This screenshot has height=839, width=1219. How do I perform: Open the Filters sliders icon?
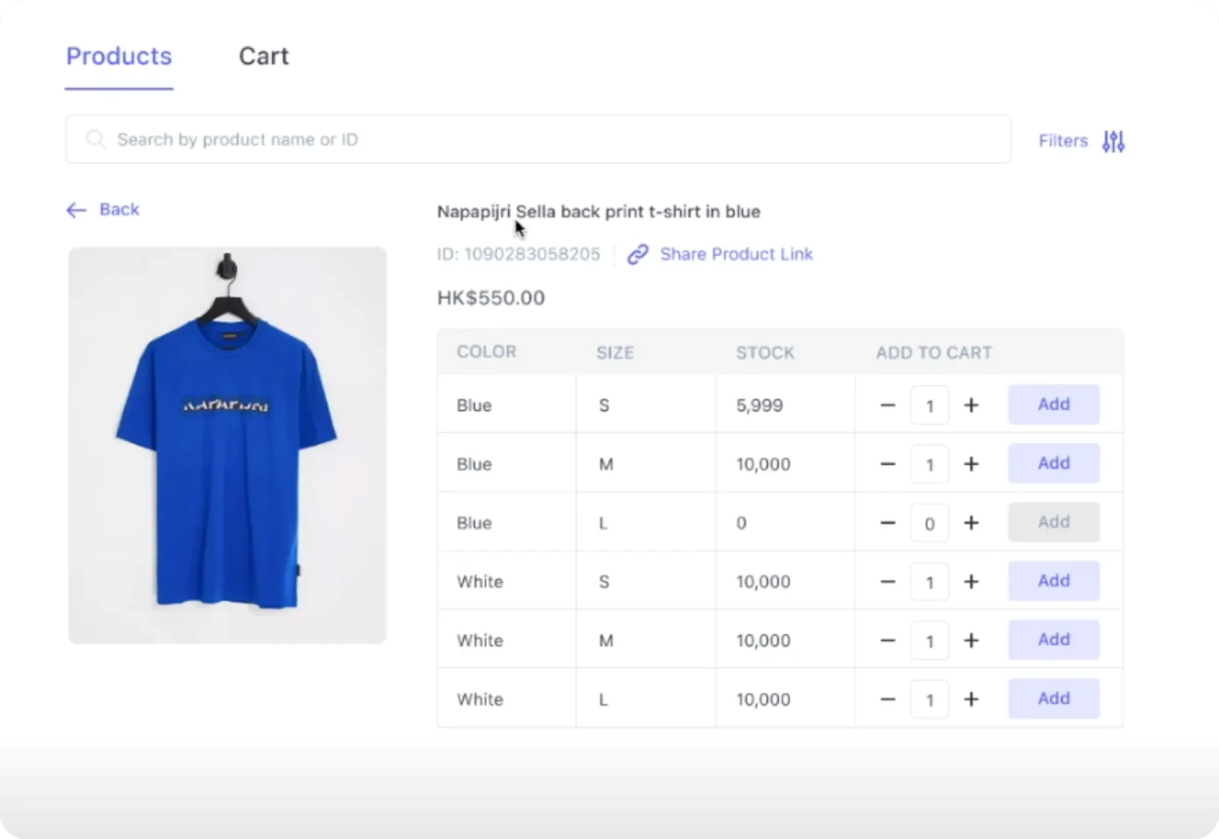1112,141
